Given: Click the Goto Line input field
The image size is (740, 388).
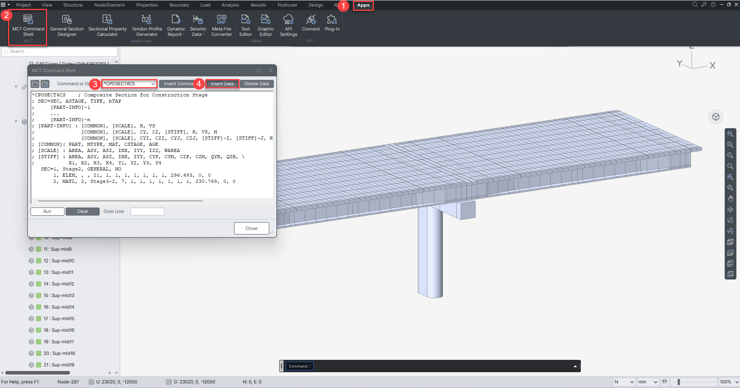Looking at the screenshot, I should 147,211.
